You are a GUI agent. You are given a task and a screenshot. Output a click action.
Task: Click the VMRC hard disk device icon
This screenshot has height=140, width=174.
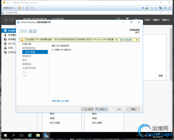147,8
